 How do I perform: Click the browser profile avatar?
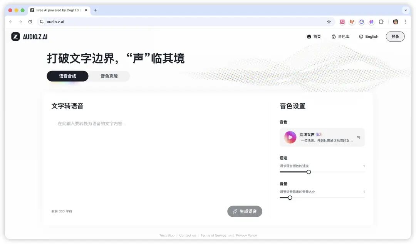(x=396, y=22)
